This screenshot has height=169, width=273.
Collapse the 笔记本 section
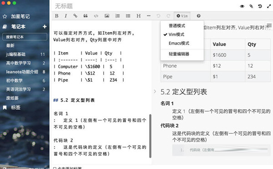coord(18,27)
